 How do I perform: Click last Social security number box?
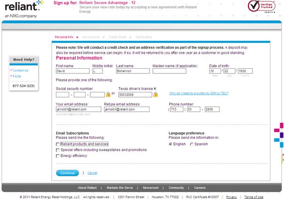pyautogui.click(x=97, y=95)
